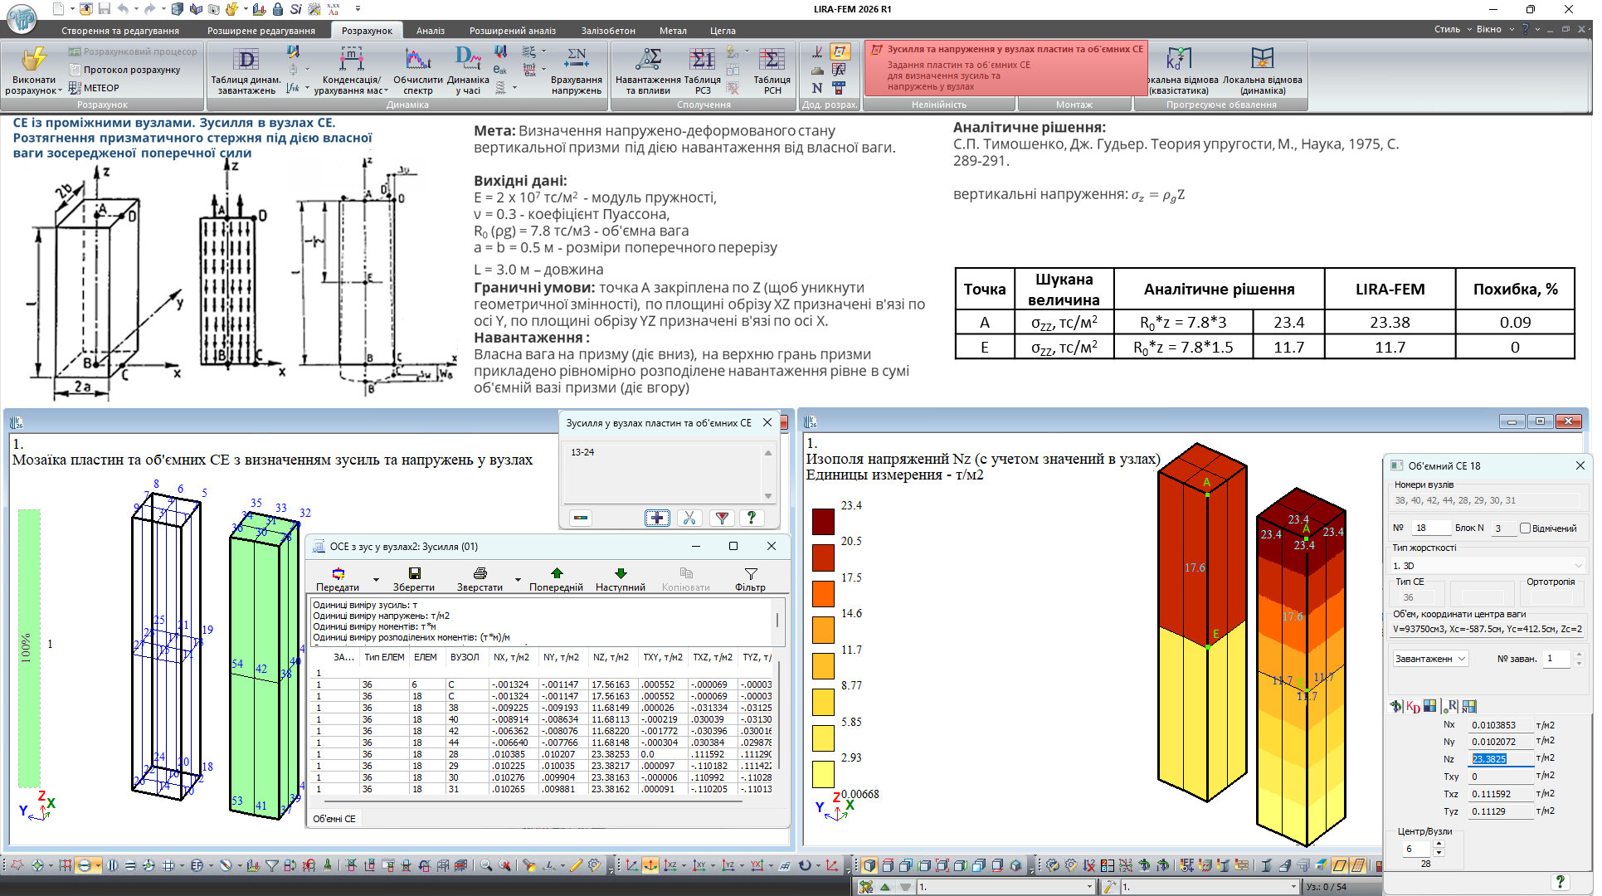Toggle the Відмічений checkbox
Screen dimensions: 1602x896
click(x=1525, y=528)
